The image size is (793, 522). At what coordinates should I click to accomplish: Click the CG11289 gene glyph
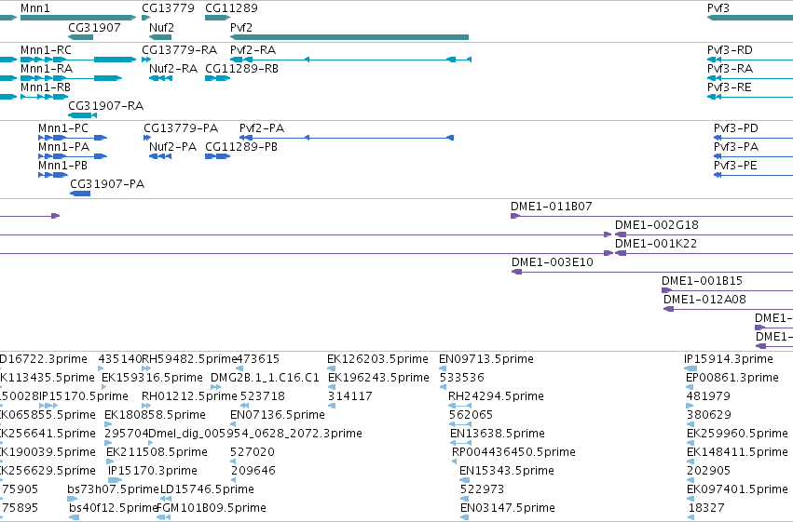217,18
